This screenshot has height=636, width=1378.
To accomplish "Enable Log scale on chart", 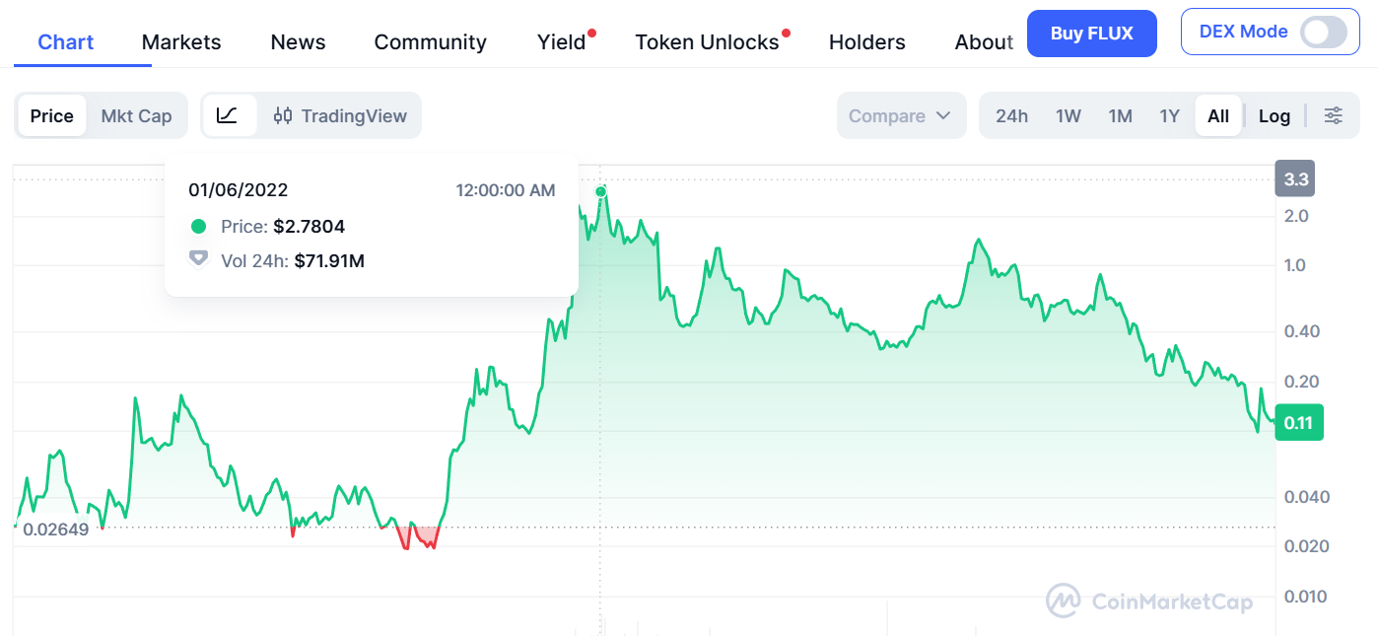I will pyautogui.click(x=1274, y=115).
